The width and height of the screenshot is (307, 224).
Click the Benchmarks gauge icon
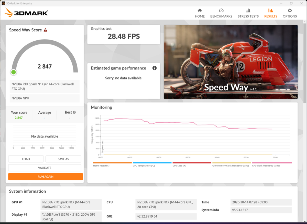[x=221, y=10]
